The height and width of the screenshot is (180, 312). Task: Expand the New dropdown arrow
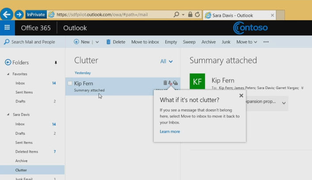(97, 42)
